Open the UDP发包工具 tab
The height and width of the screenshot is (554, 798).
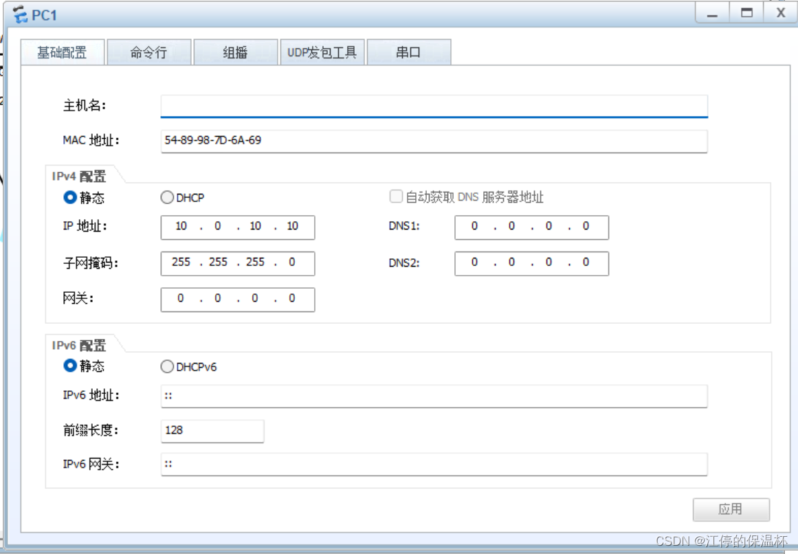point(322,52)
